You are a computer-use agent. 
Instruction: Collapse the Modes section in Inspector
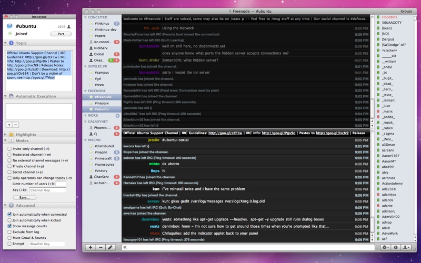click(5, 140)
